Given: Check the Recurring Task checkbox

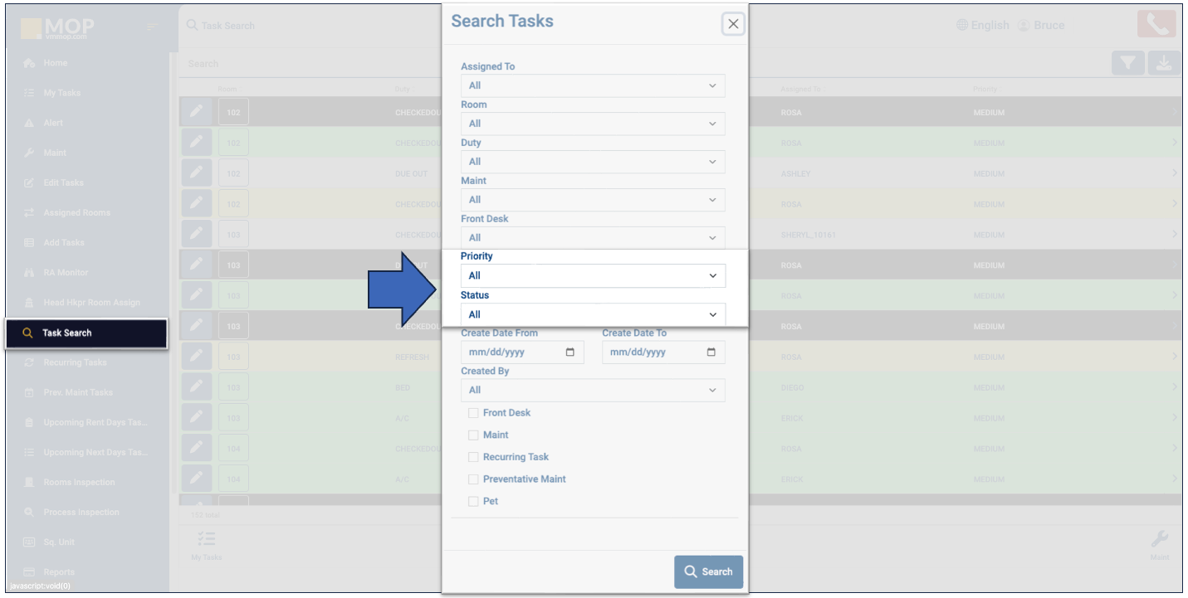Looking at the screenshot, I should (473, 457).
